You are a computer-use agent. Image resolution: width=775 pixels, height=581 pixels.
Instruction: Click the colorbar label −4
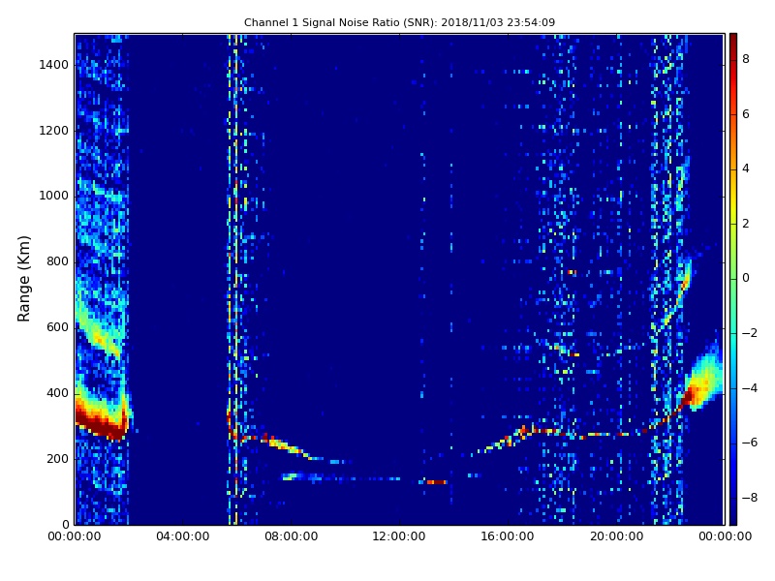749,388
